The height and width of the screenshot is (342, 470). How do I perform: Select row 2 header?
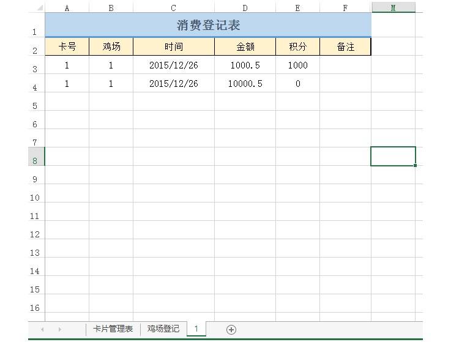36,46
